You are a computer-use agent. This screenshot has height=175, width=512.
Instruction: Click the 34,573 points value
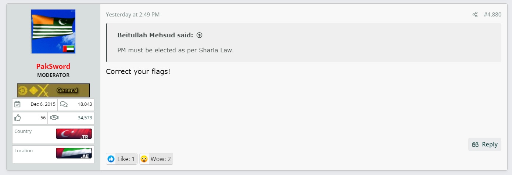(x=84, y=118)
